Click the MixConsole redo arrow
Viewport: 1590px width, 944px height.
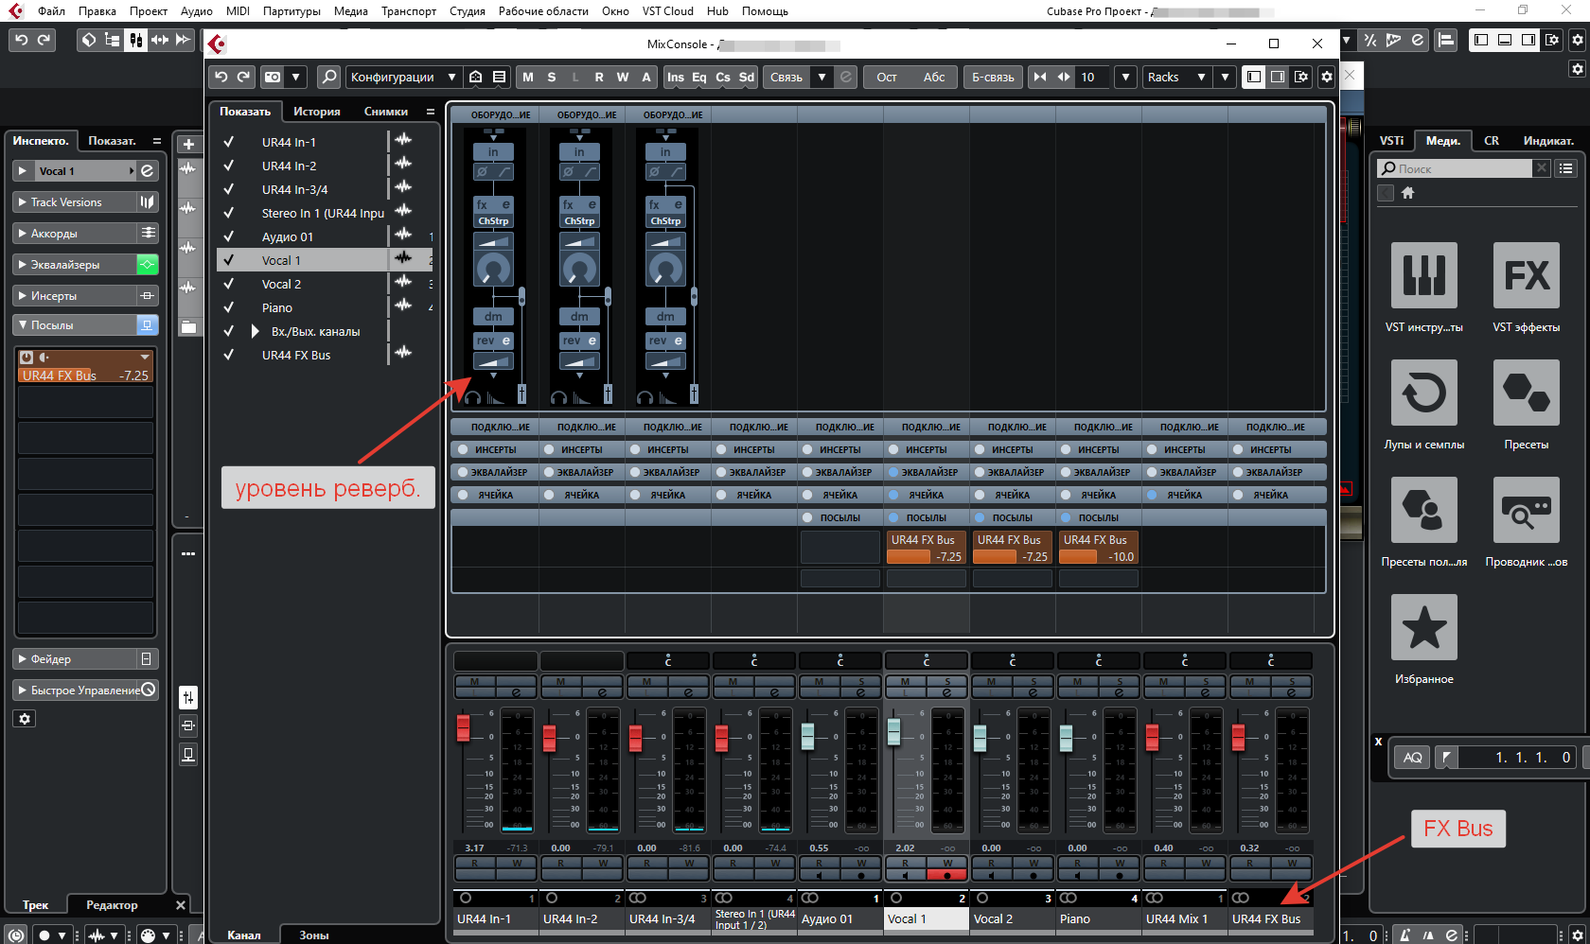[x=244, y=77]
